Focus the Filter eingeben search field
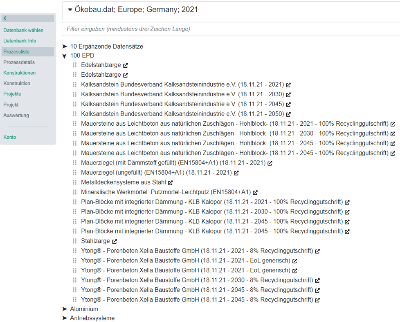Screen dimensions: 400x322 [x=231, y=29]
